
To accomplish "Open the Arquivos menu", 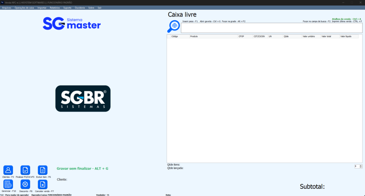I will (x=6, y=8).
